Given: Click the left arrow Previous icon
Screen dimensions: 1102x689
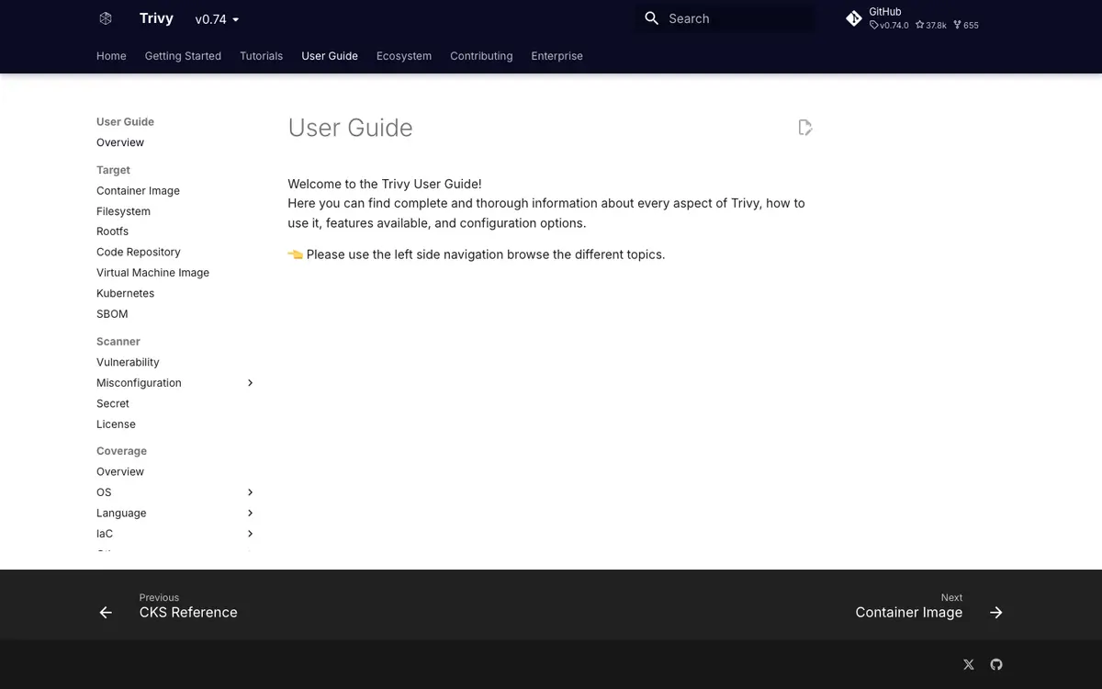Looking at the screenshot, I should click(106, 613).
